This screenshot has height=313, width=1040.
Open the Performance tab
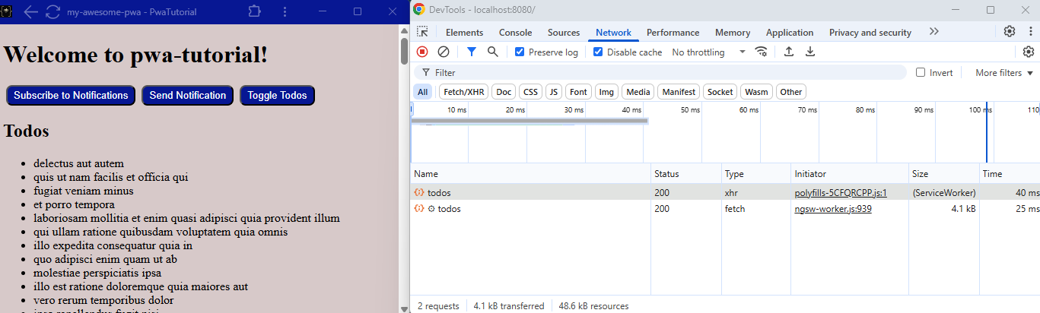pos(673,32)
